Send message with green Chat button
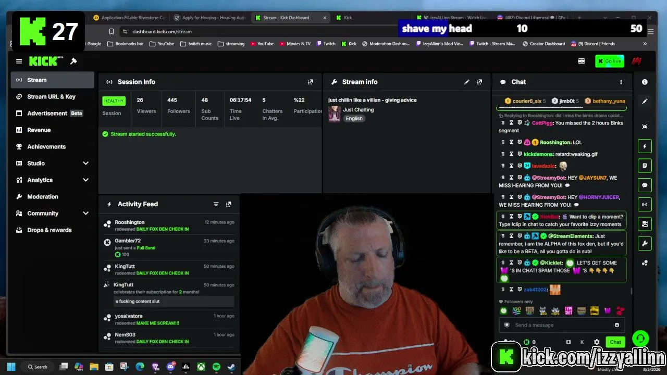This screenshot has height=375, width=667. [x=615, y=342]
